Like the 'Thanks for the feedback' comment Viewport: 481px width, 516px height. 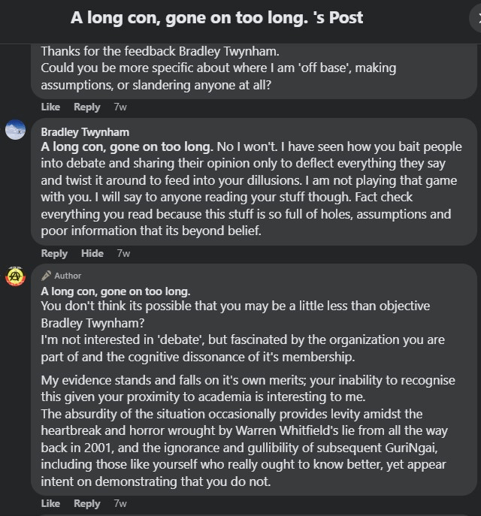coord(50,107)
